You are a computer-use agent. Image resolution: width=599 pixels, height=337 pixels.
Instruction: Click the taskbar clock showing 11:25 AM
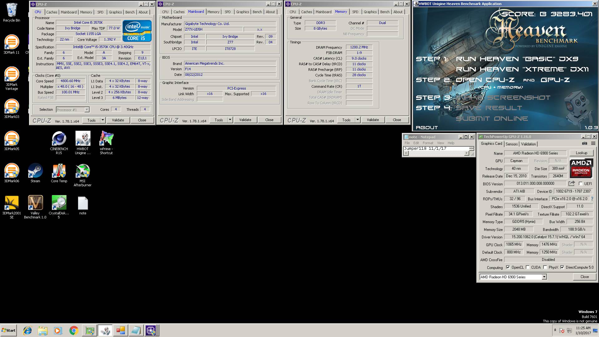[x=583, y=330]
